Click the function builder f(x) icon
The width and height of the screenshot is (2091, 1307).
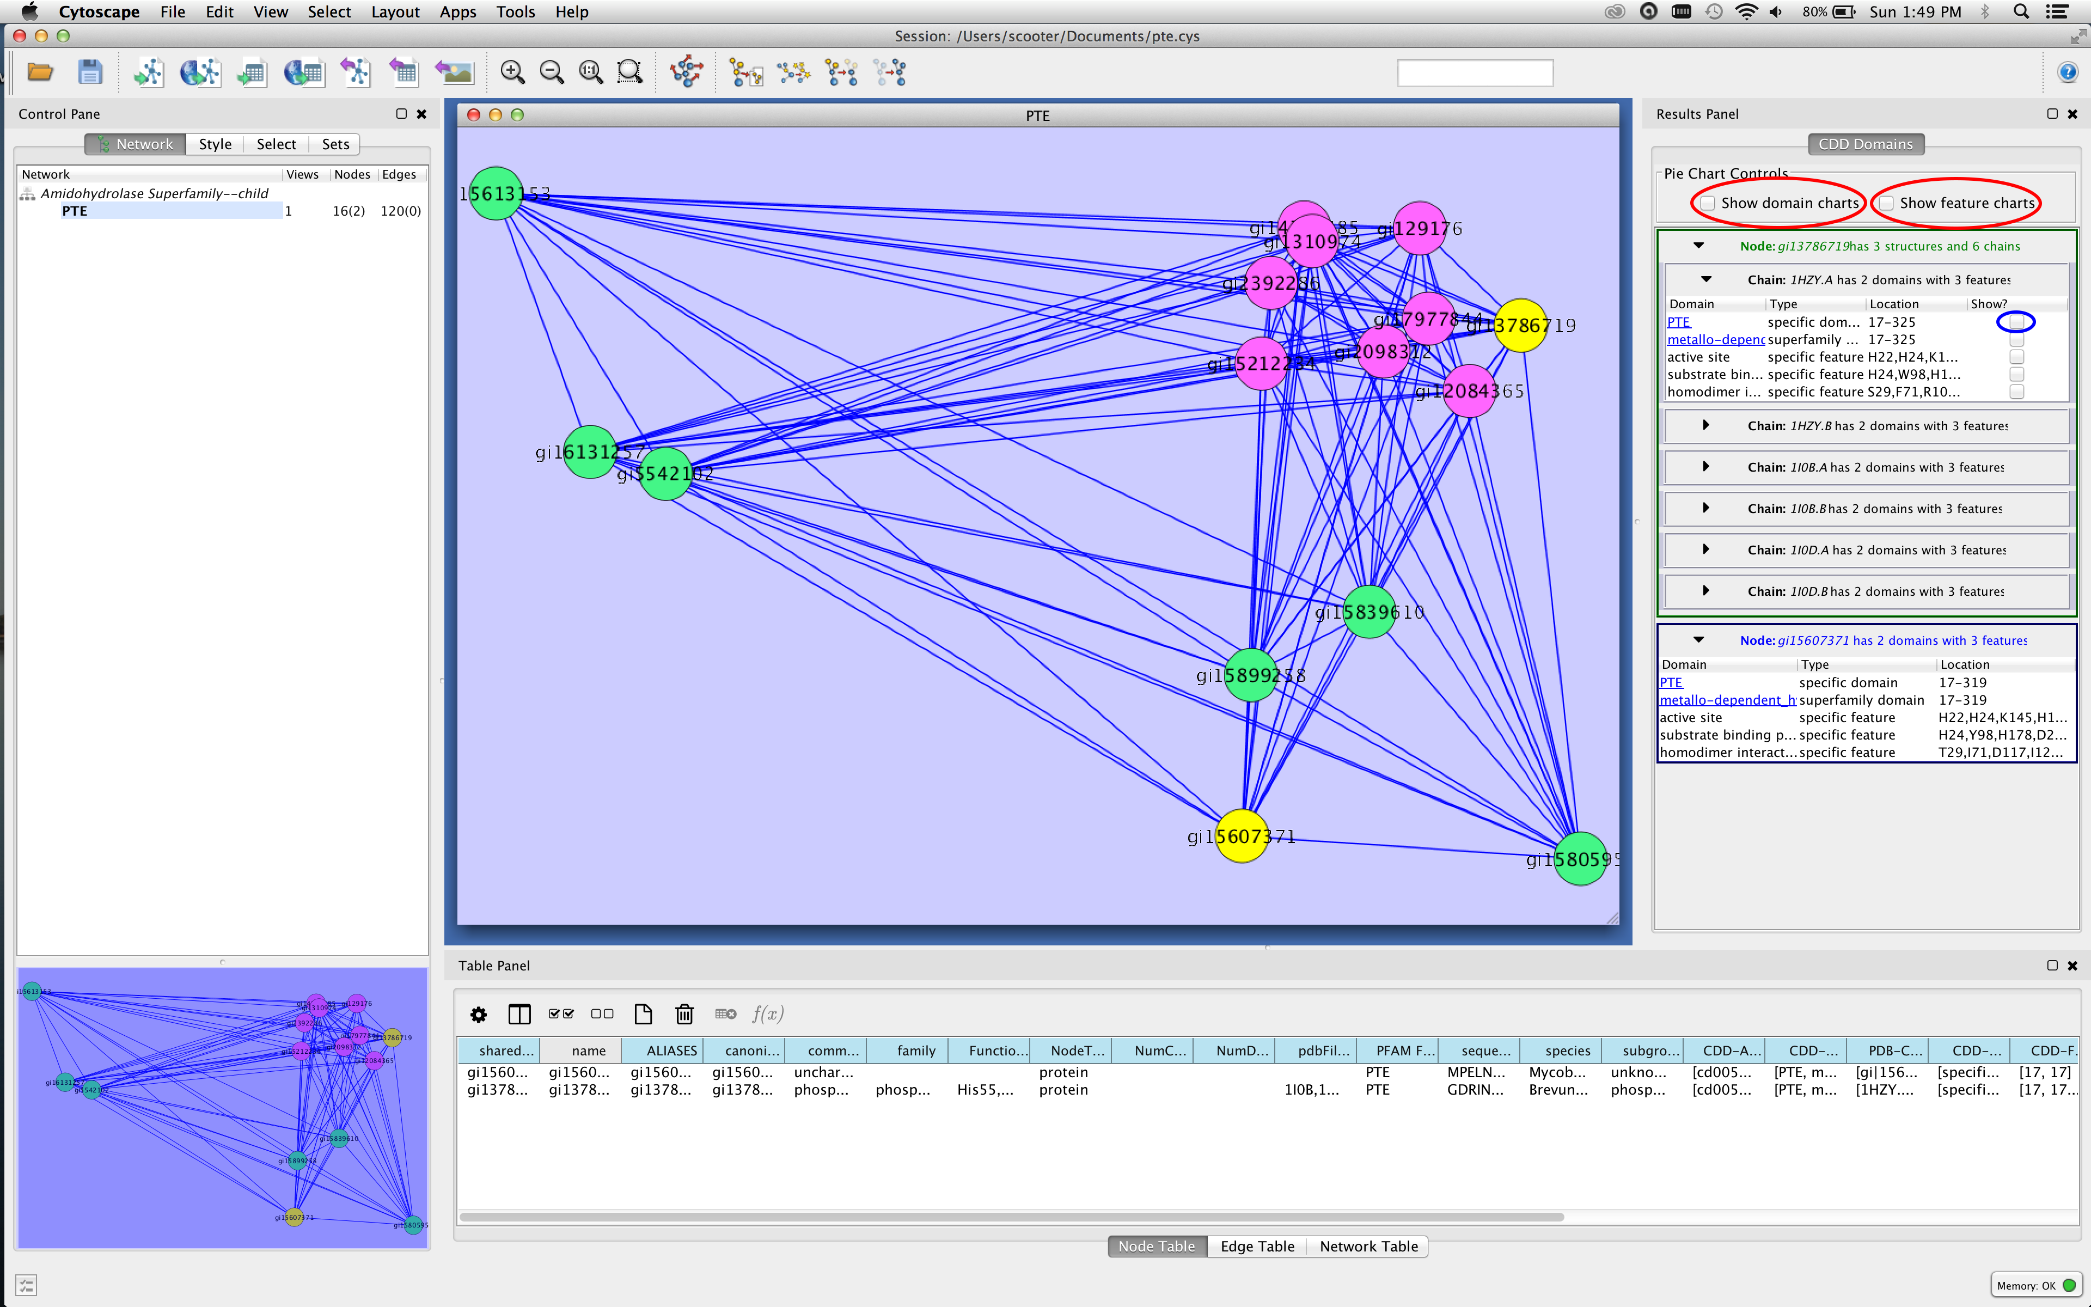(x=766, y=1014)
